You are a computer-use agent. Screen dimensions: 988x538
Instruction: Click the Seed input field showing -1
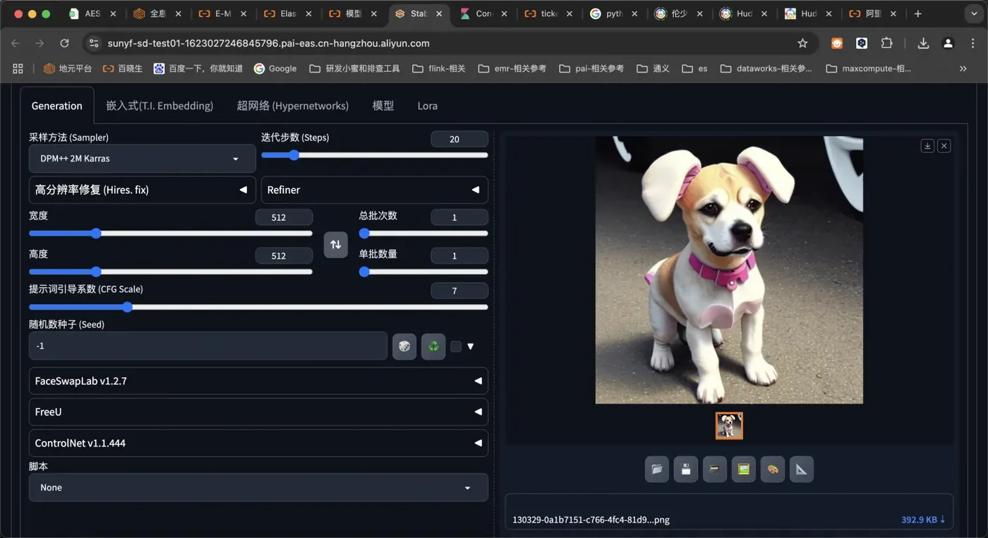click(208, 346)
